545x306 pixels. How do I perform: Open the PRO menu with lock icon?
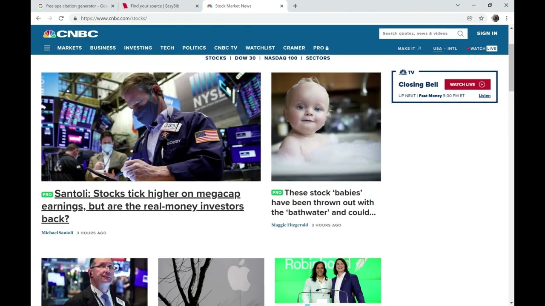click(x=321, y=48)
